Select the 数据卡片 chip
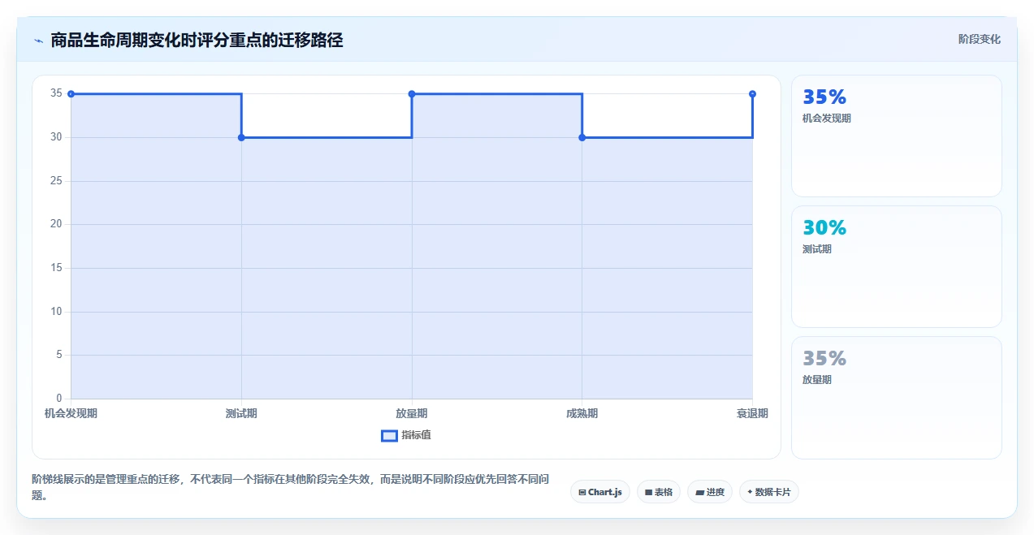The width and height of the screenshot is (1034, 535). (769, 492)
